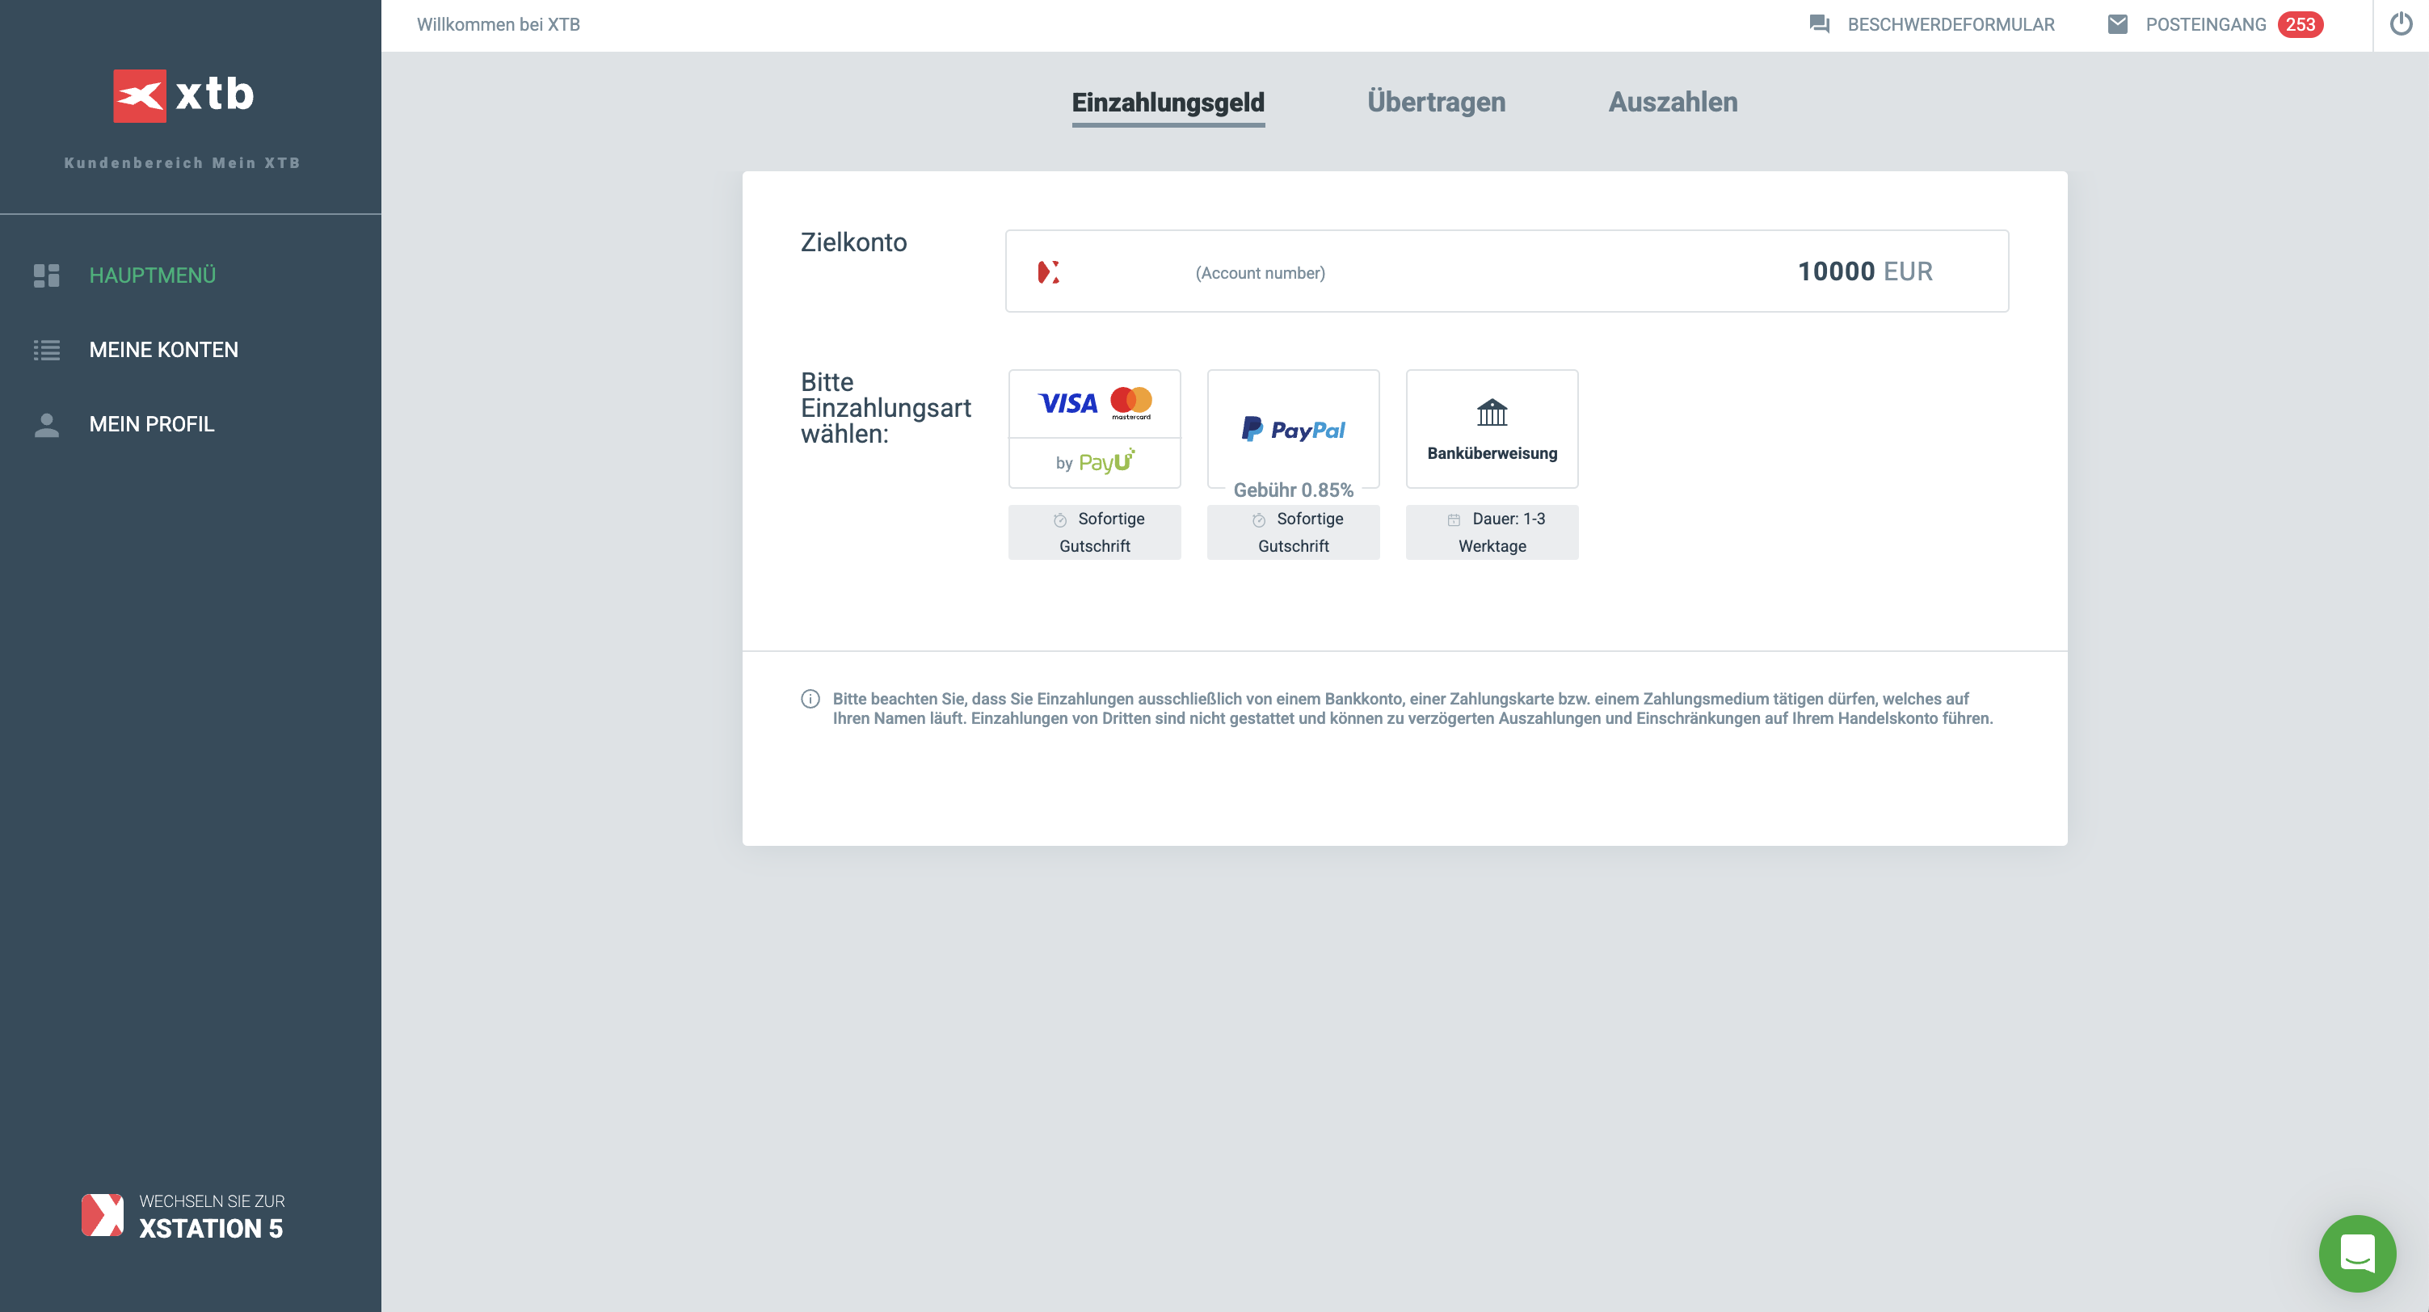Switch to the Übertragen tab
Viewport: 2429px width, 1312px height.
click(x=1435, y=102)
